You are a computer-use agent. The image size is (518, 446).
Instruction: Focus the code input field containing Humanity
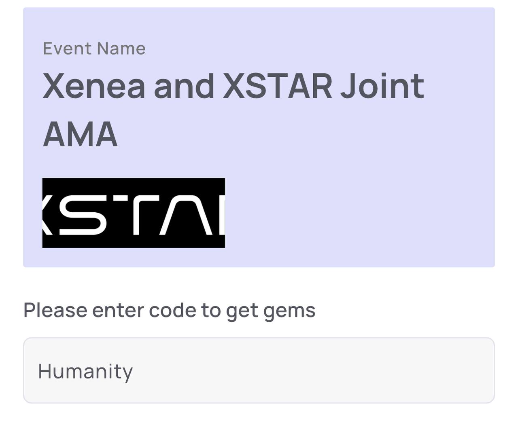pyautogui.click(x=259, y=370)
